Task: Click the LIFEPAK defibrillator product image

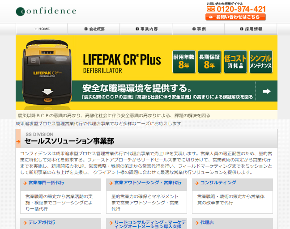Action: [47, 73]
